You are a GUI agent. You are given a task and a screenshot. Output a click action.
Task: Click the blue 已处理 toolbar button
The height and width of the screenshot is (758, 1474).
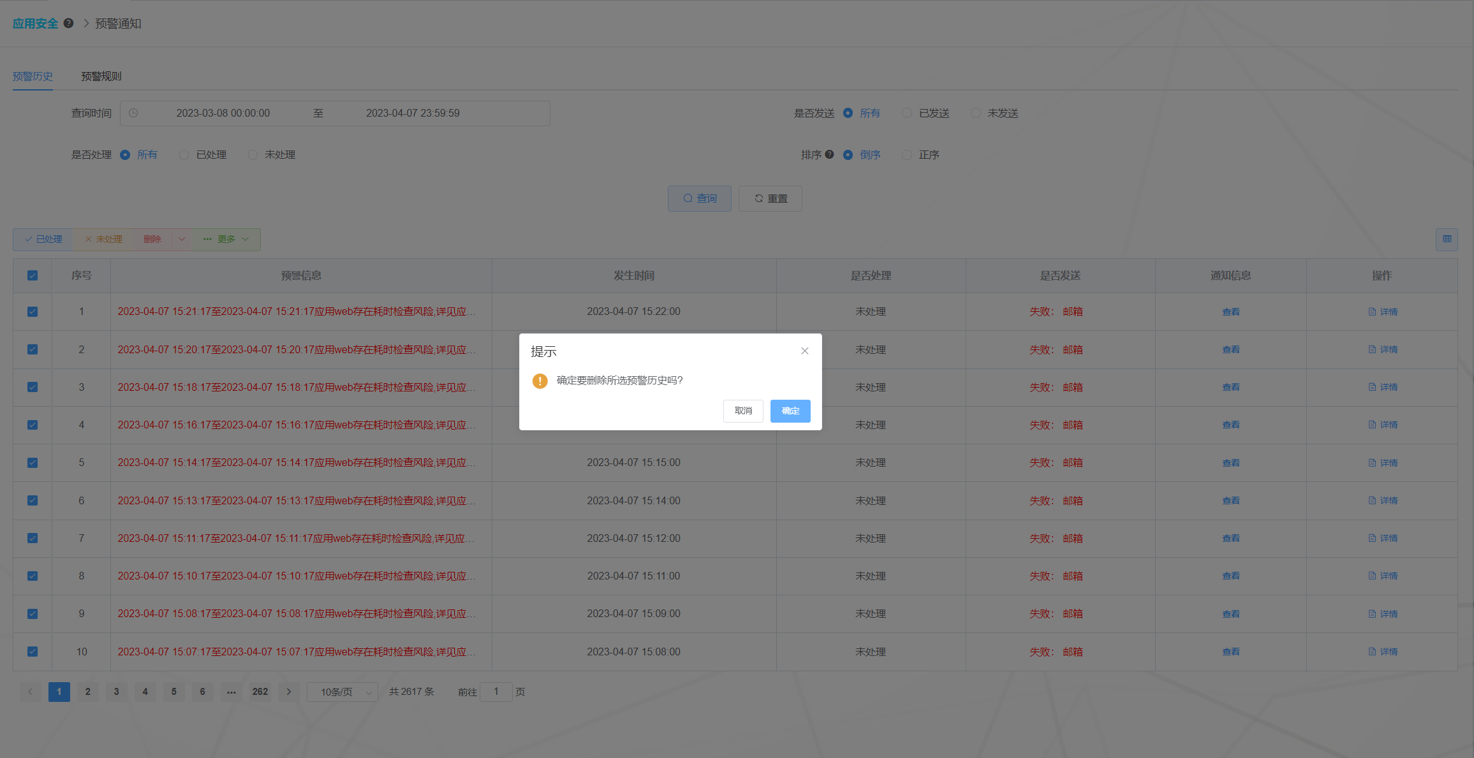[43, 239]
